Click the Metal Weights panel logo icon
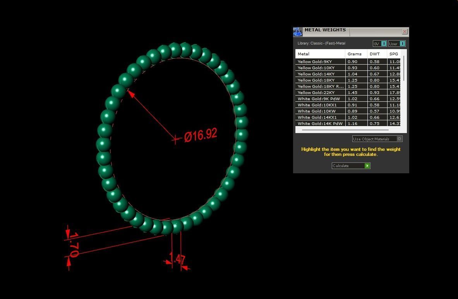458x299 pixels. 298,32
